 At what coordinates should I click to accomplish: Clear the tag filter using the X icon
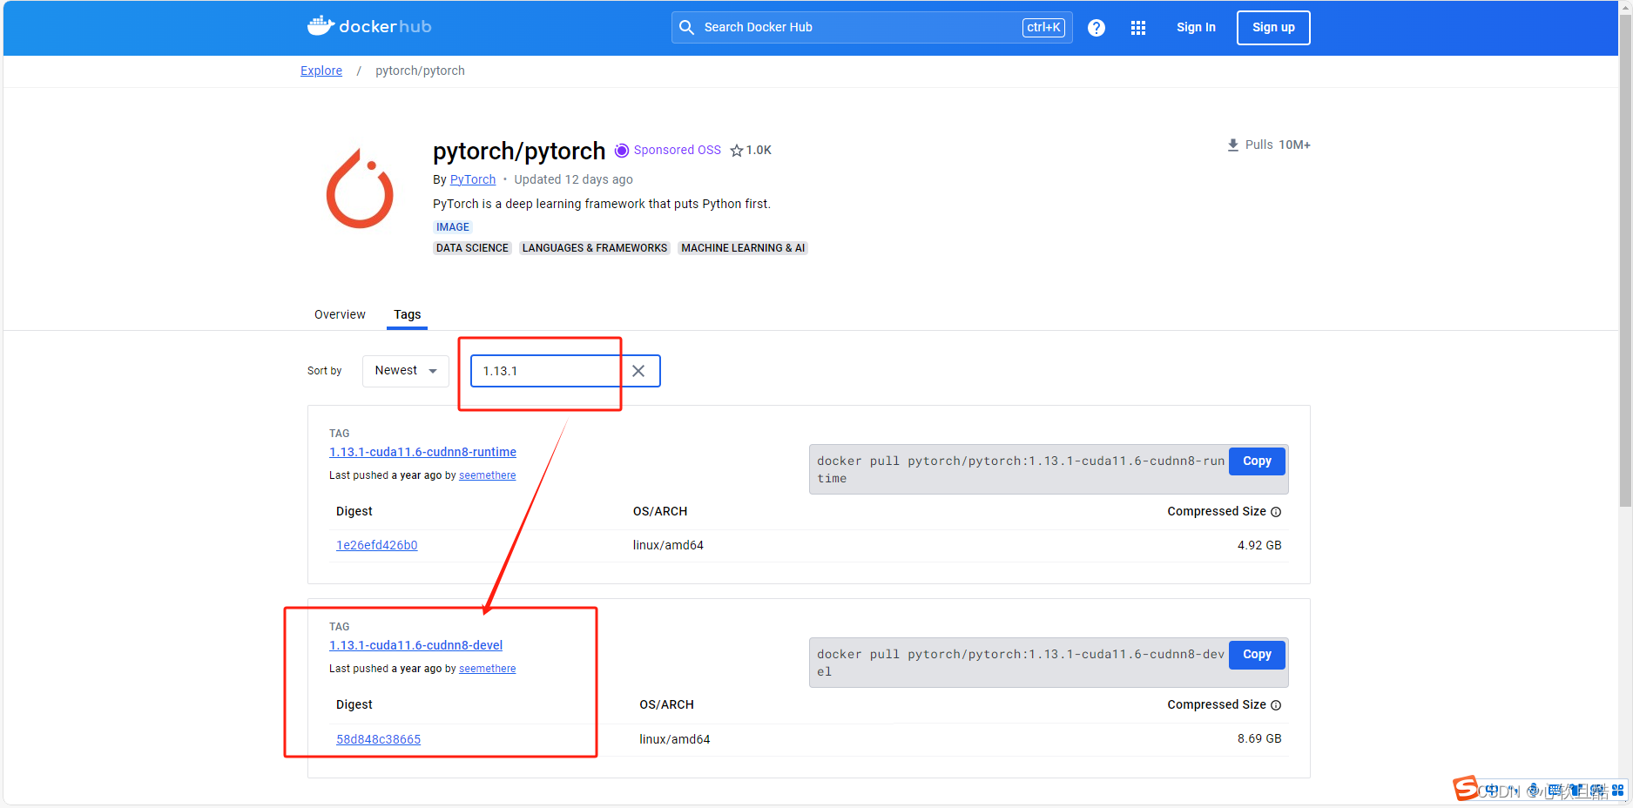[639, 371]
